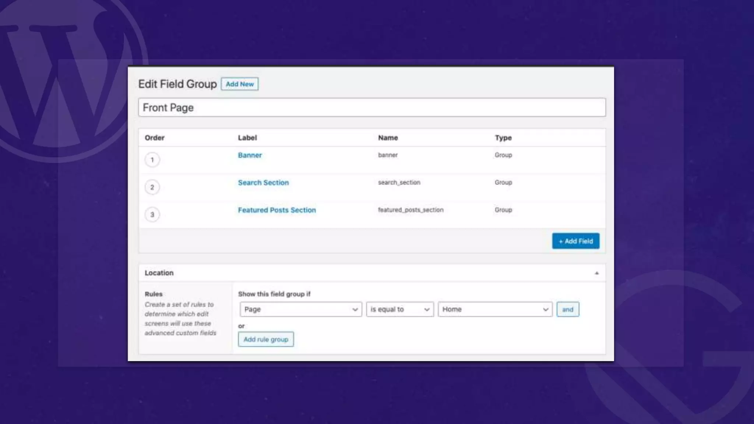
Task: Open the Page rule type dropdown
Action: click(x=300, y=309)
